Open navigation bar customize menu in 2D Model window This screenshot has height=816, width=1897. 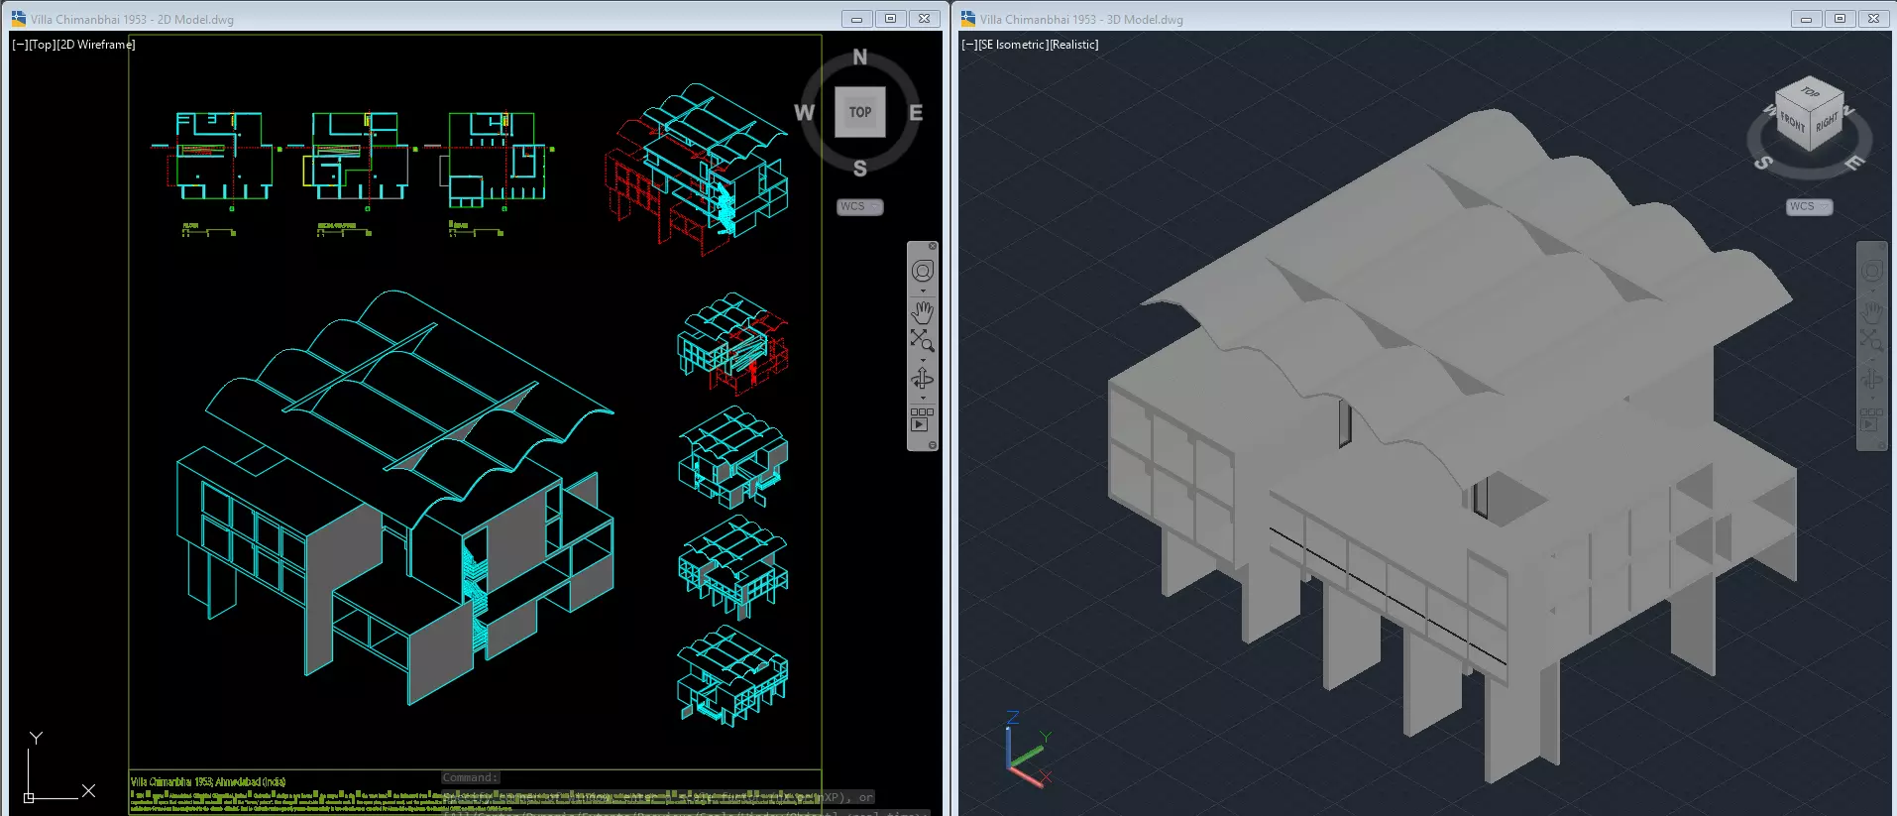[932, 445]
